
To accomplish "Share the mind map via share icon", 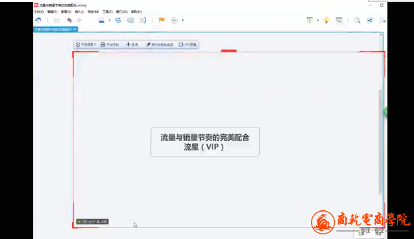I will (x=370, y=21).
